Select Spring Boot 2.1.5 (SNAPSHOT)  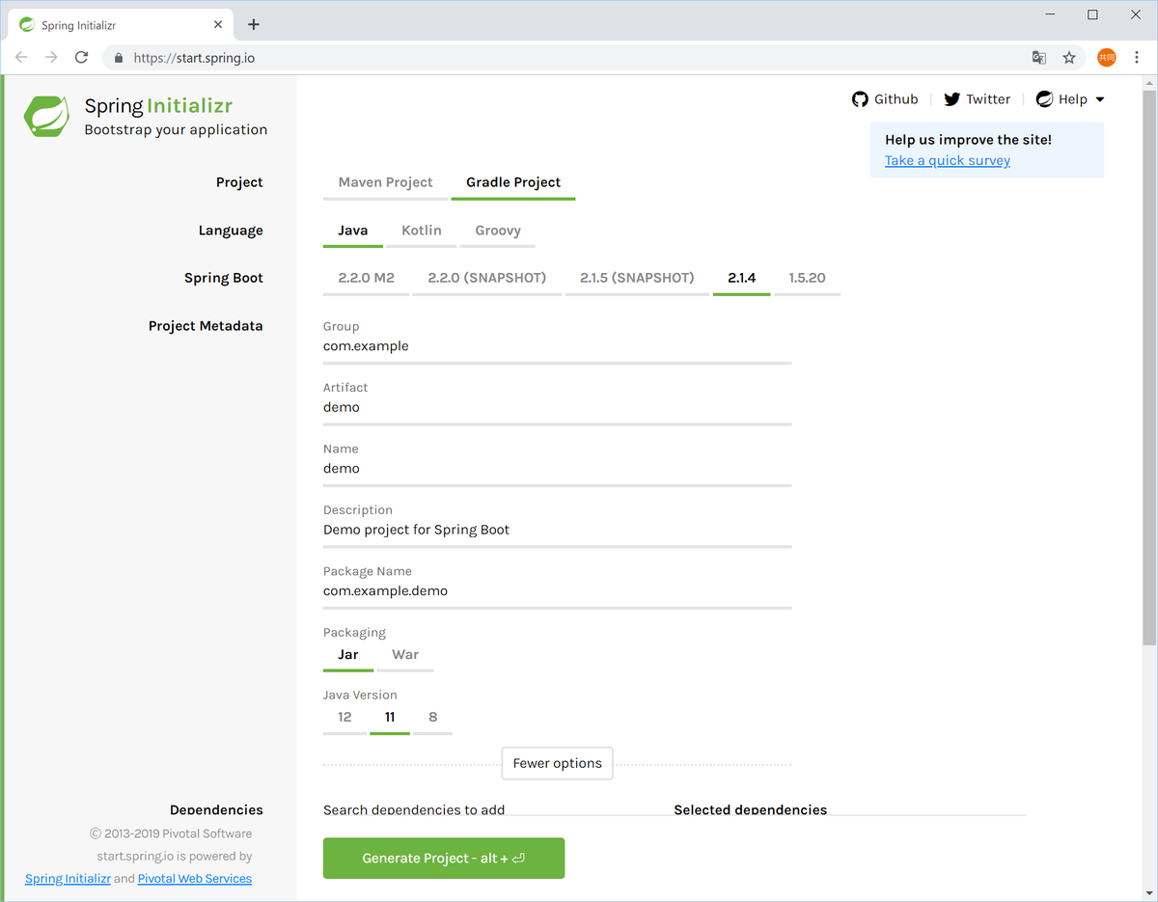pos(637,278)
